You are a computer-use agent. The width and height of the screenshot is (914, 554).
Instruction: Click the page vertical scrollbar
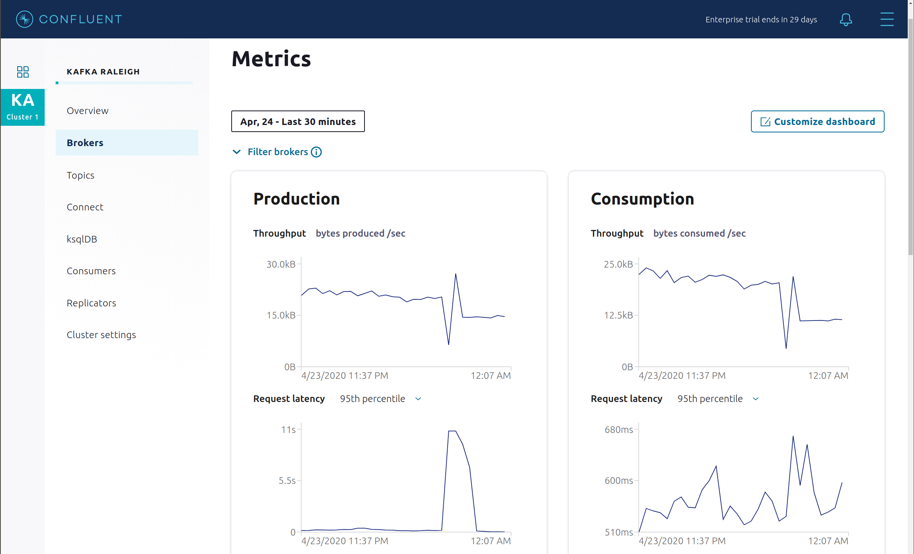pyautogui.click(x=910, y=137)
